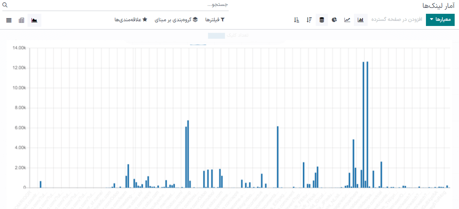Open the معیارها measures dropdown
This screenshot has height=209, width=459.
pos(440,20)
